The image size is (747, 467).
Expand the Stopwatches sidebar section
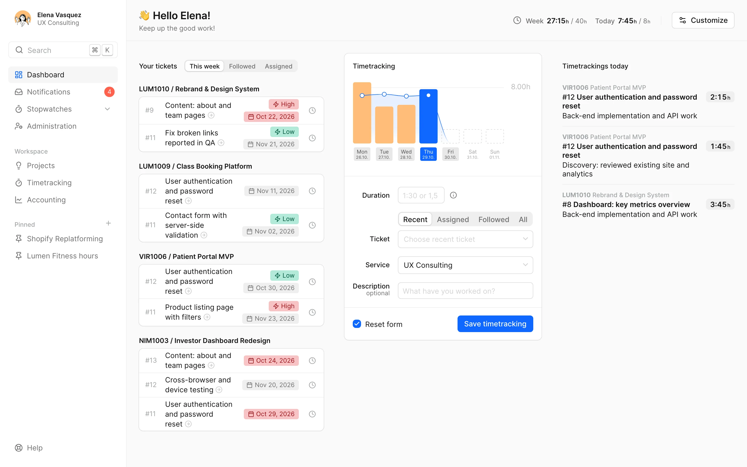tap(107, 109)
